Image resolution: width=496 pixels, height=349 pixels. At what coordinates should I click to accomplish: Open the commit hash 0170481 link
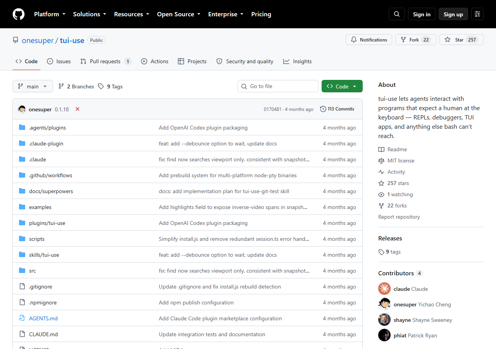point(272,109)
